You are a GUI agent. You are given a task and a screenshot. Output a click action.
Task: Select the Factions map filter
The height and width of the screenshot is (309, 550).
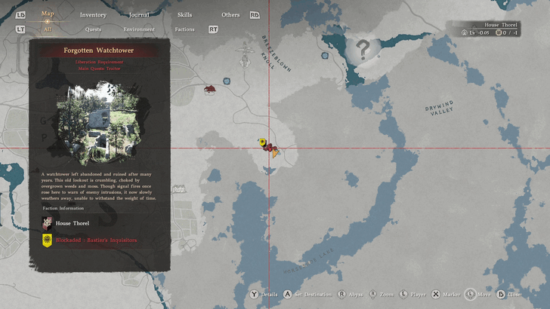[184, 29]
